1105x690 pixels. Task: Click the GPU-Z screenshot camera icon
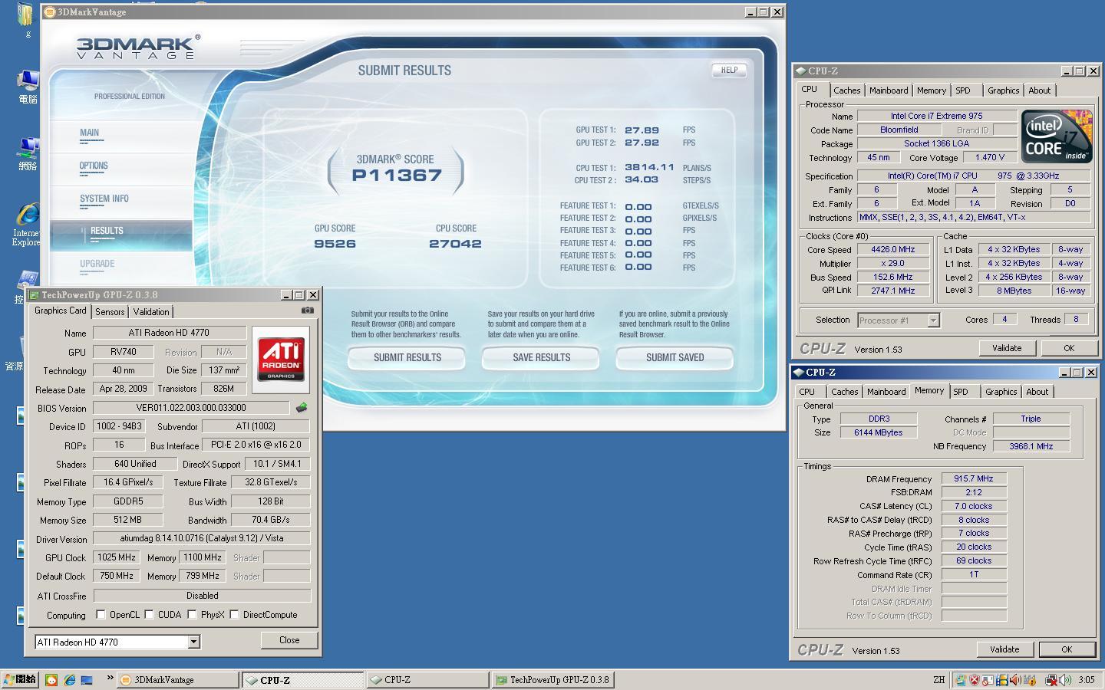pos(307,310)
